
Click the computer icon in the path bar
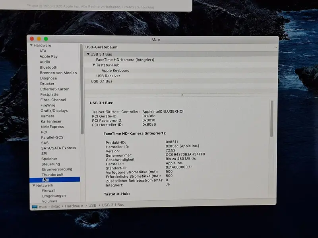tap(35, 207)
